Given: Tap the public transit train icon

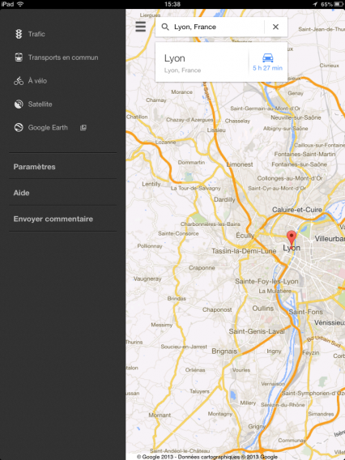Looking at the screenshot, I should pyautogui.click(x=19, y=57).
